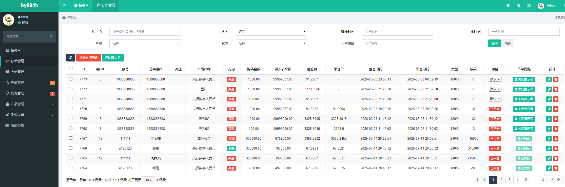Viewport: 565px width, 187px height.
Task: Edit order 7770 with the pencil icon
Action: 549,109
